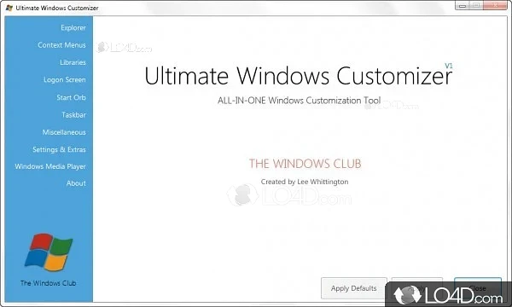The height and width of the screenshot is (307, 512).
Task: Click the V1 version label
Action: point(449,66)
